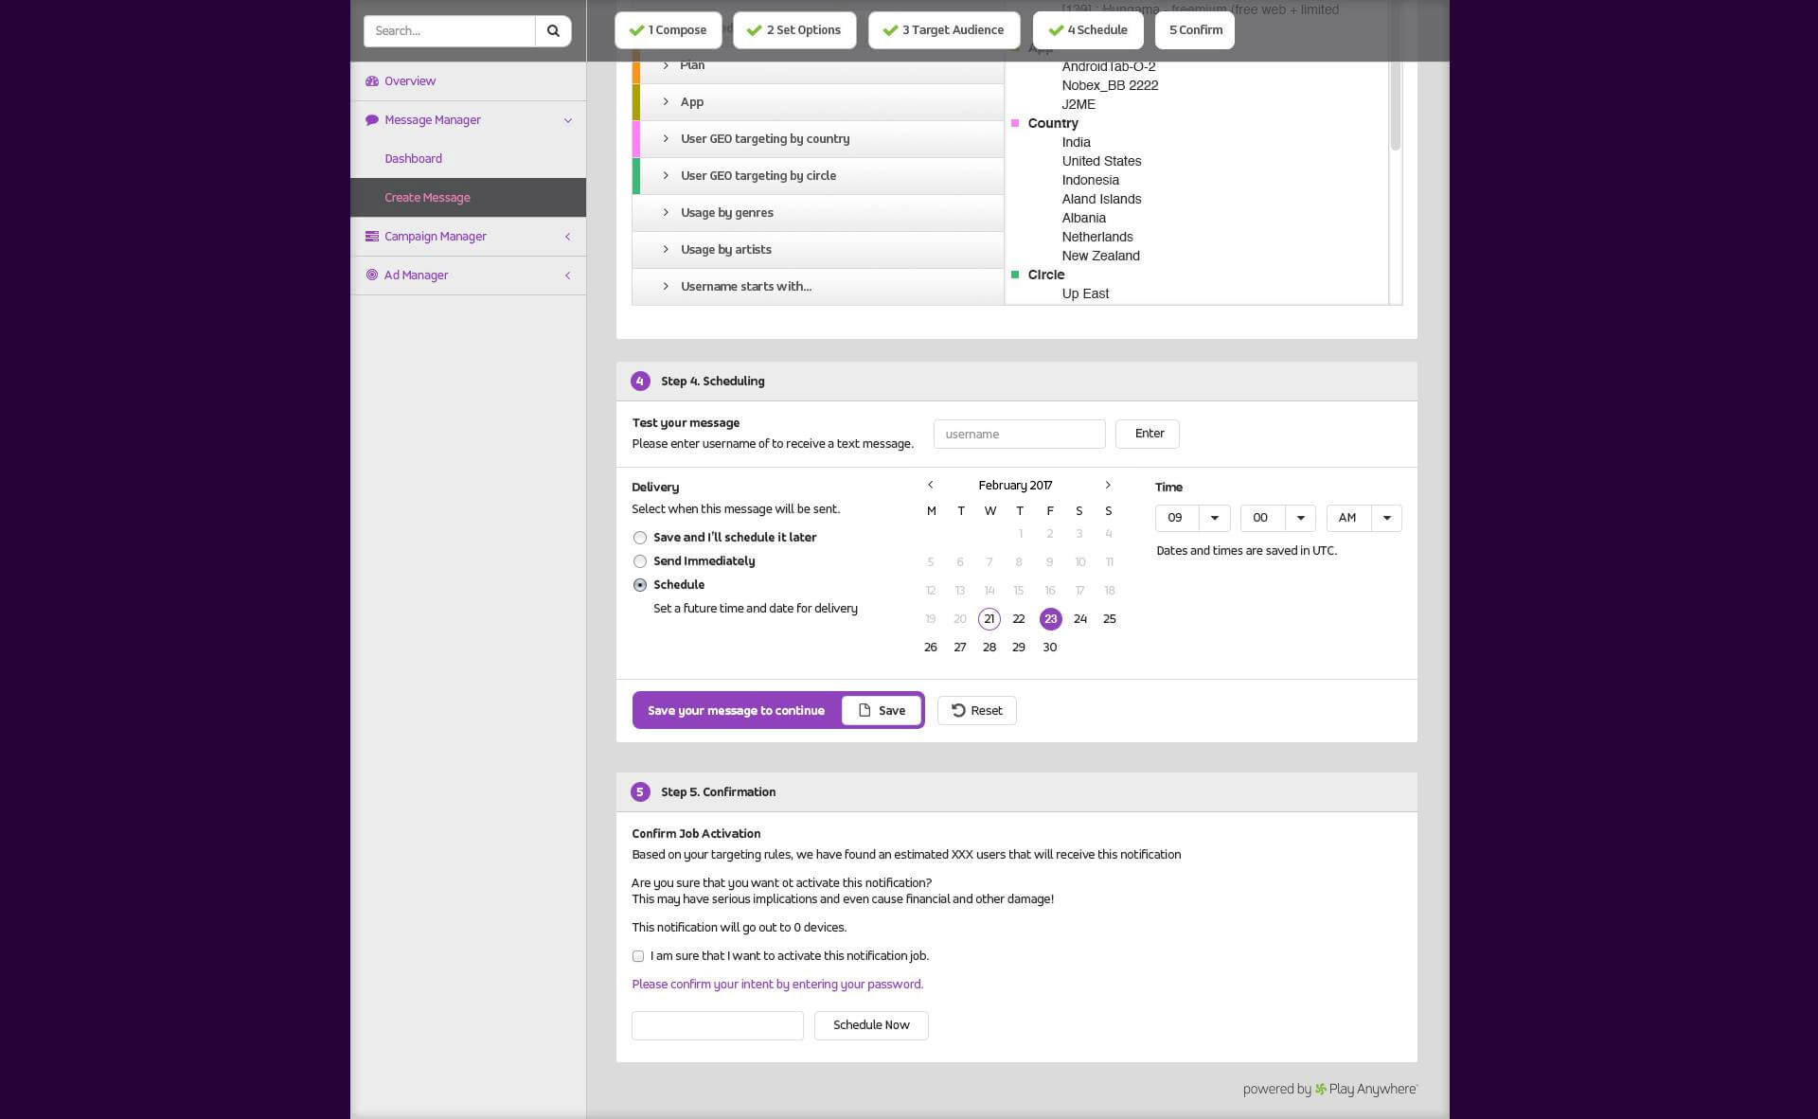Click Schedule Now button
The height and width of the screenshot is (1119, 1818).
click(870, 1024)
